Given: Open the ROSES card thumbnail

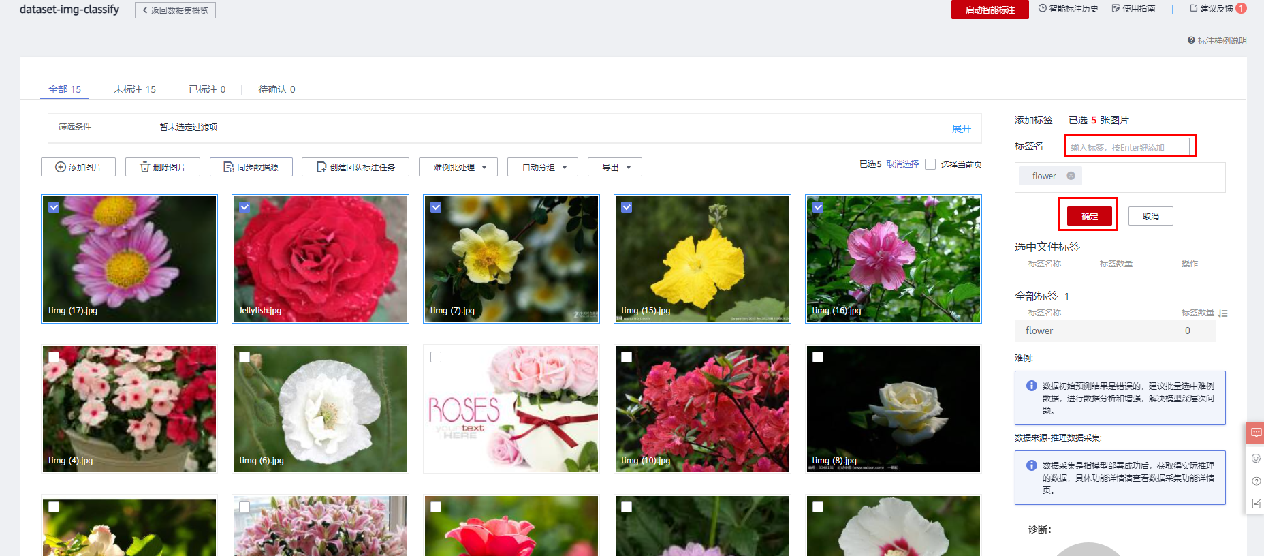Looking at the screenshot, I should [x=511, y=409].
